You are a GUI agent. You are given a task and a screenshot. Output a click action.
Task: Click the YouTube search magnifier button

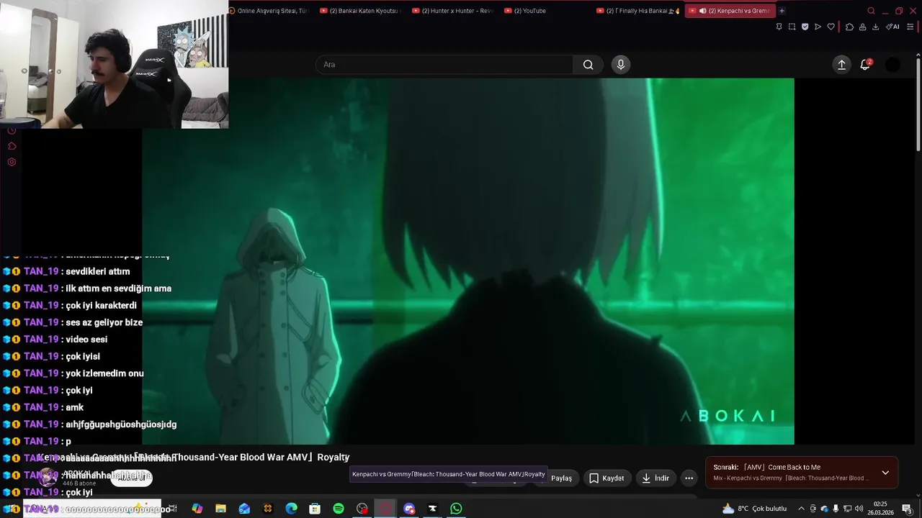click(x=588, y=65)
